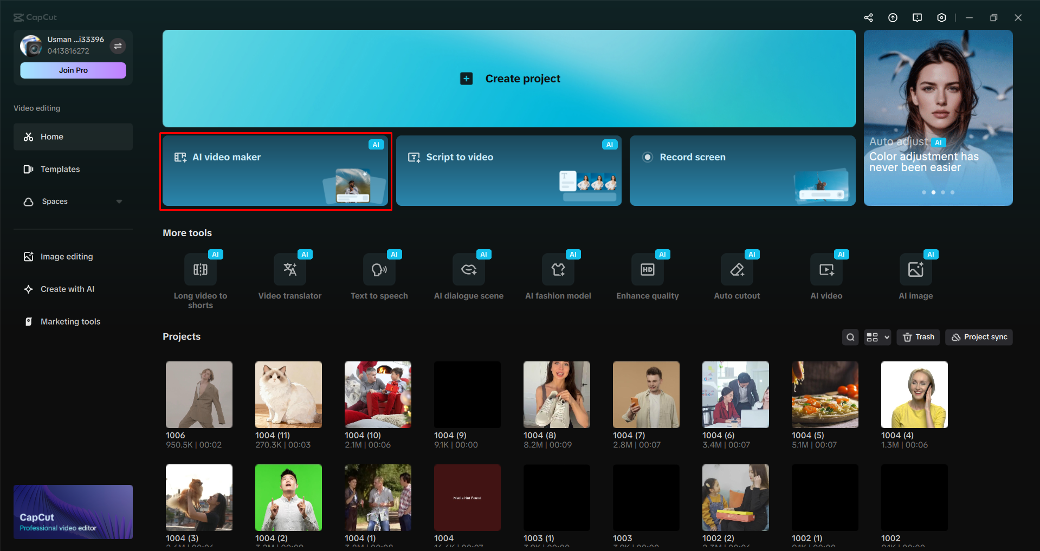The height and width of the screenshot is (551, 1040).
Task: Switch to the Templates tab
Action: tap(60, 169)
